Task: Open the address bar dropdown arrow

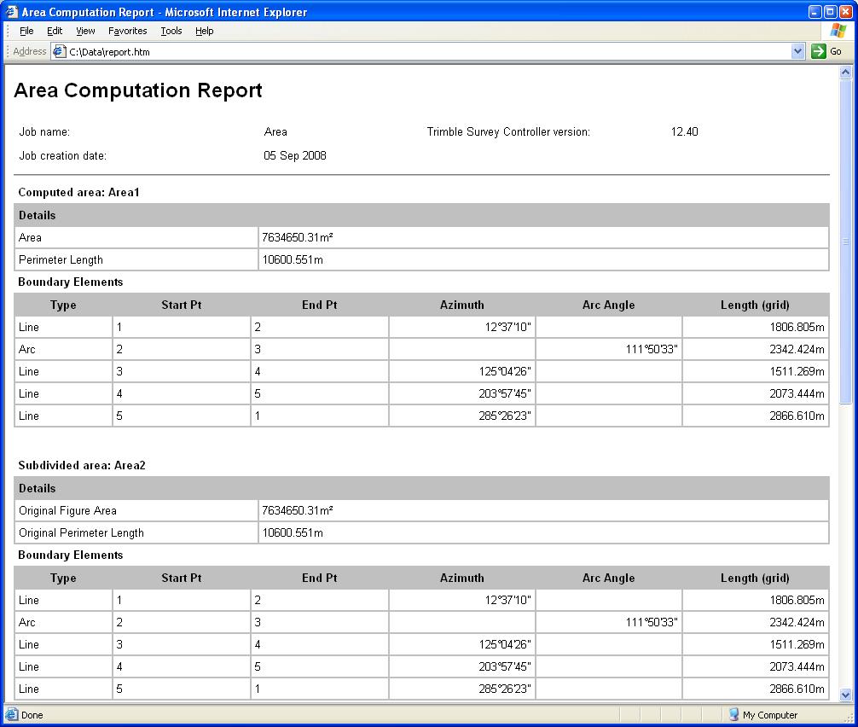Action: click(797, 51)
